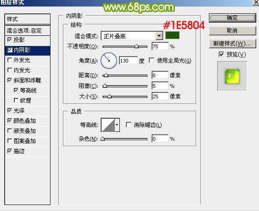The image size is (259, 211).
Task: Click the noise field showing 0
Action: tap(160, 139)
